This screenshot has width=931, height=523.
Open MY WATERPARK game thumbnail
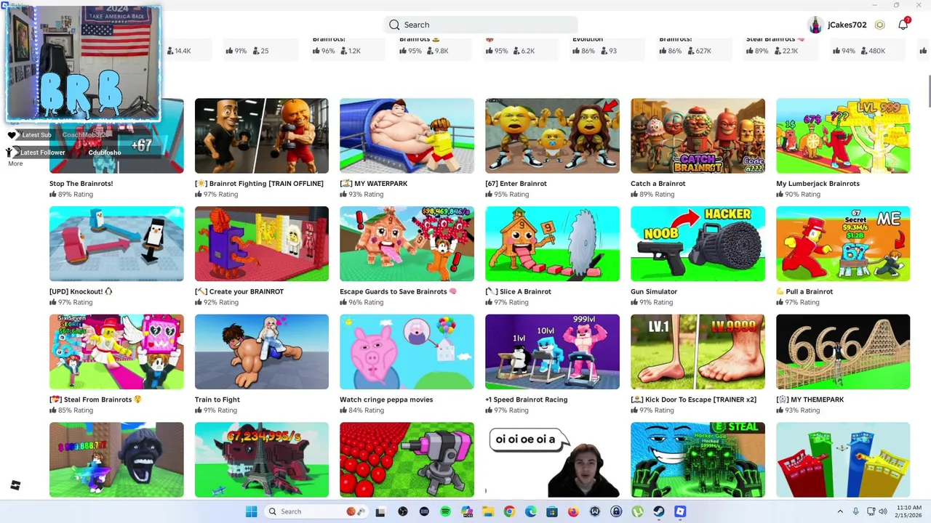coord(407,136)
